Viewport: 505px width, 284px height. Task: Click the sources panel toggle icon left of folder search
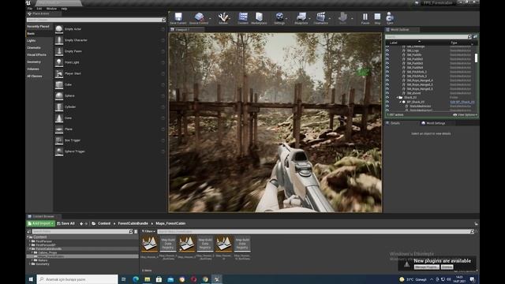tap(28, 231)
